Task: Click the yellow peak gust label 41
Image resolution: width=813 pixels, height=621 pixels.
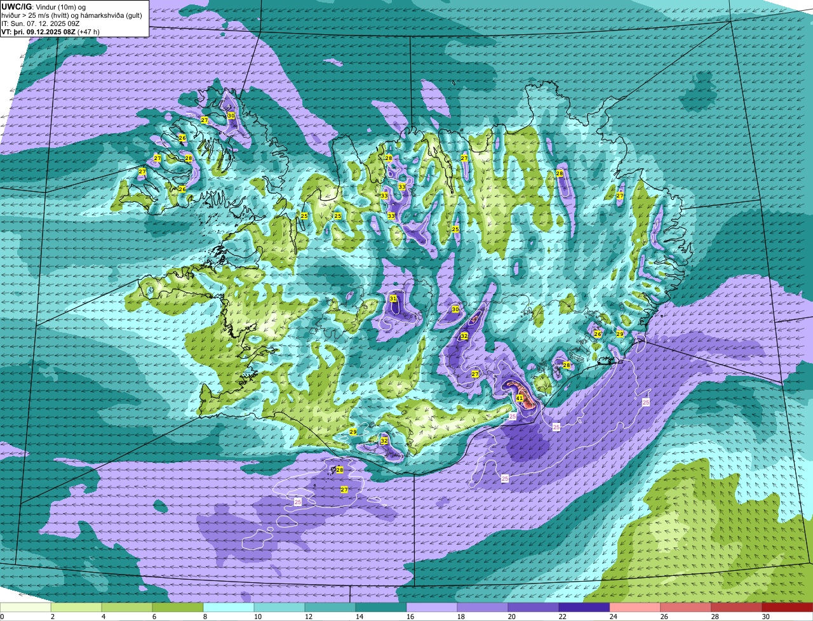Action: coord(520,398)
